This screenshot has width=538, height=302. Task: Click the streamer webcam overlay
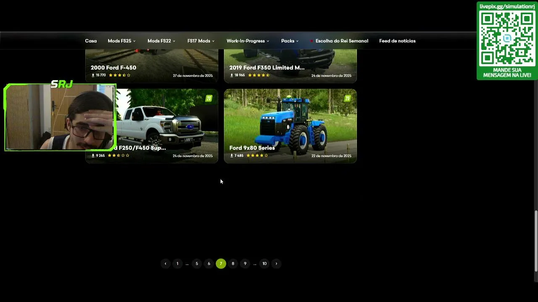point(60,117)
